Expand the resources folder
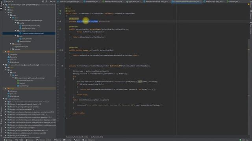252x141 pixels. pos(11,44)
